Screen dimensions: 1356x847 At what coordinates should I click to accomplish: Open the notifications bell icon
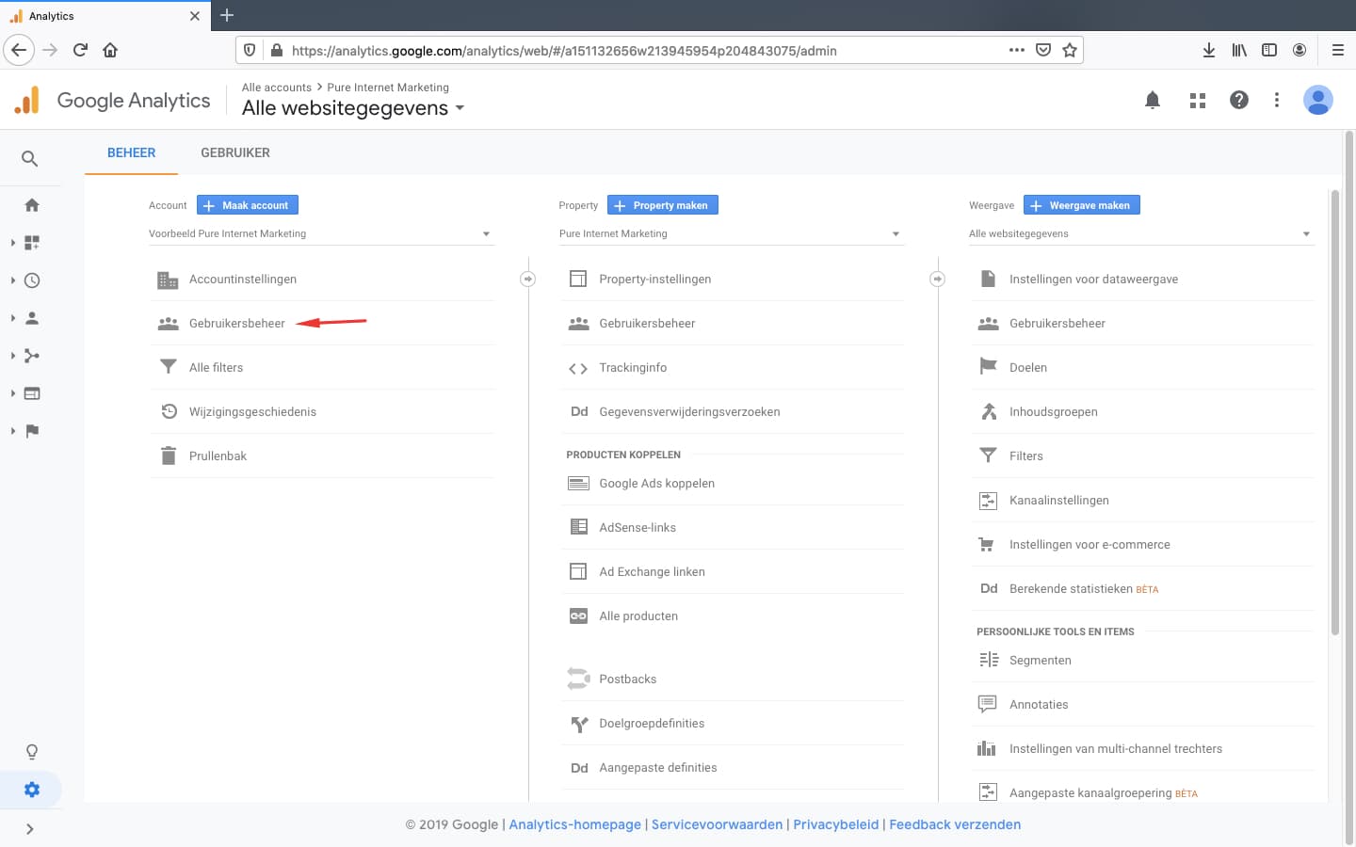tap(1153, 100)
